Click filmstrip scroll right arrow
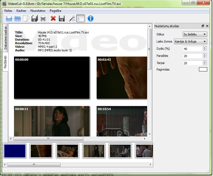The width and height of the screenshot is (213, 176). click(x=150, y=164)
